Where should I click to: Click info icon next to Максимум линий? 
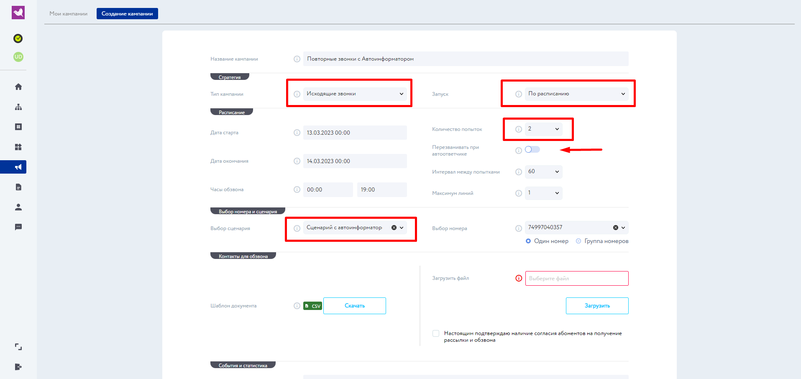(519, 193)
